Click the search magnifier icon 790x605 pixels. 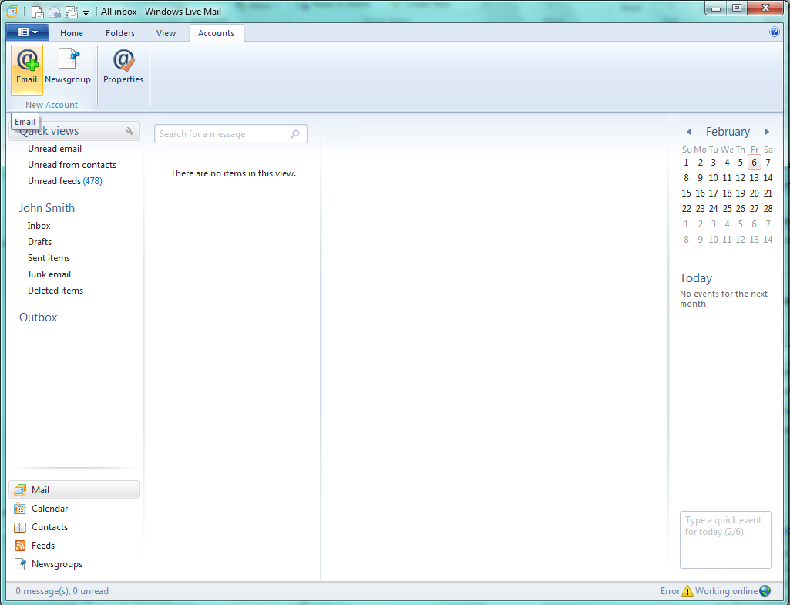[x=294, y=134]
